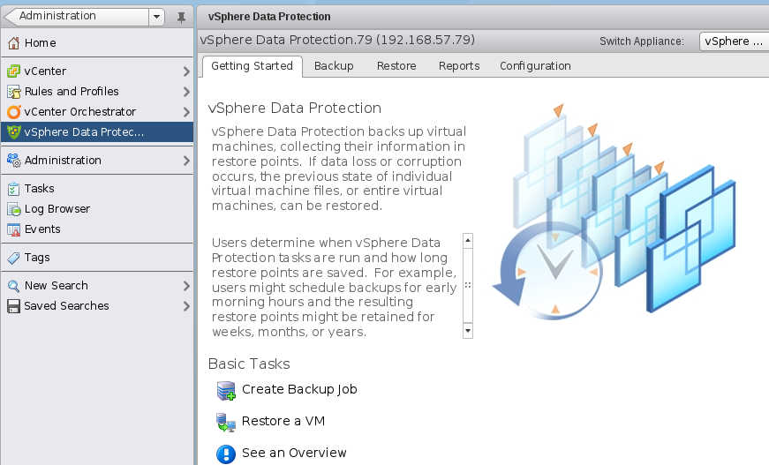Click the vCenter Orchestrator icon

pos(14,112)
